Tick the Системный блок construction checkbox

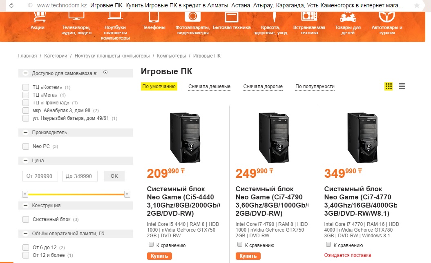tap(26, 219)
